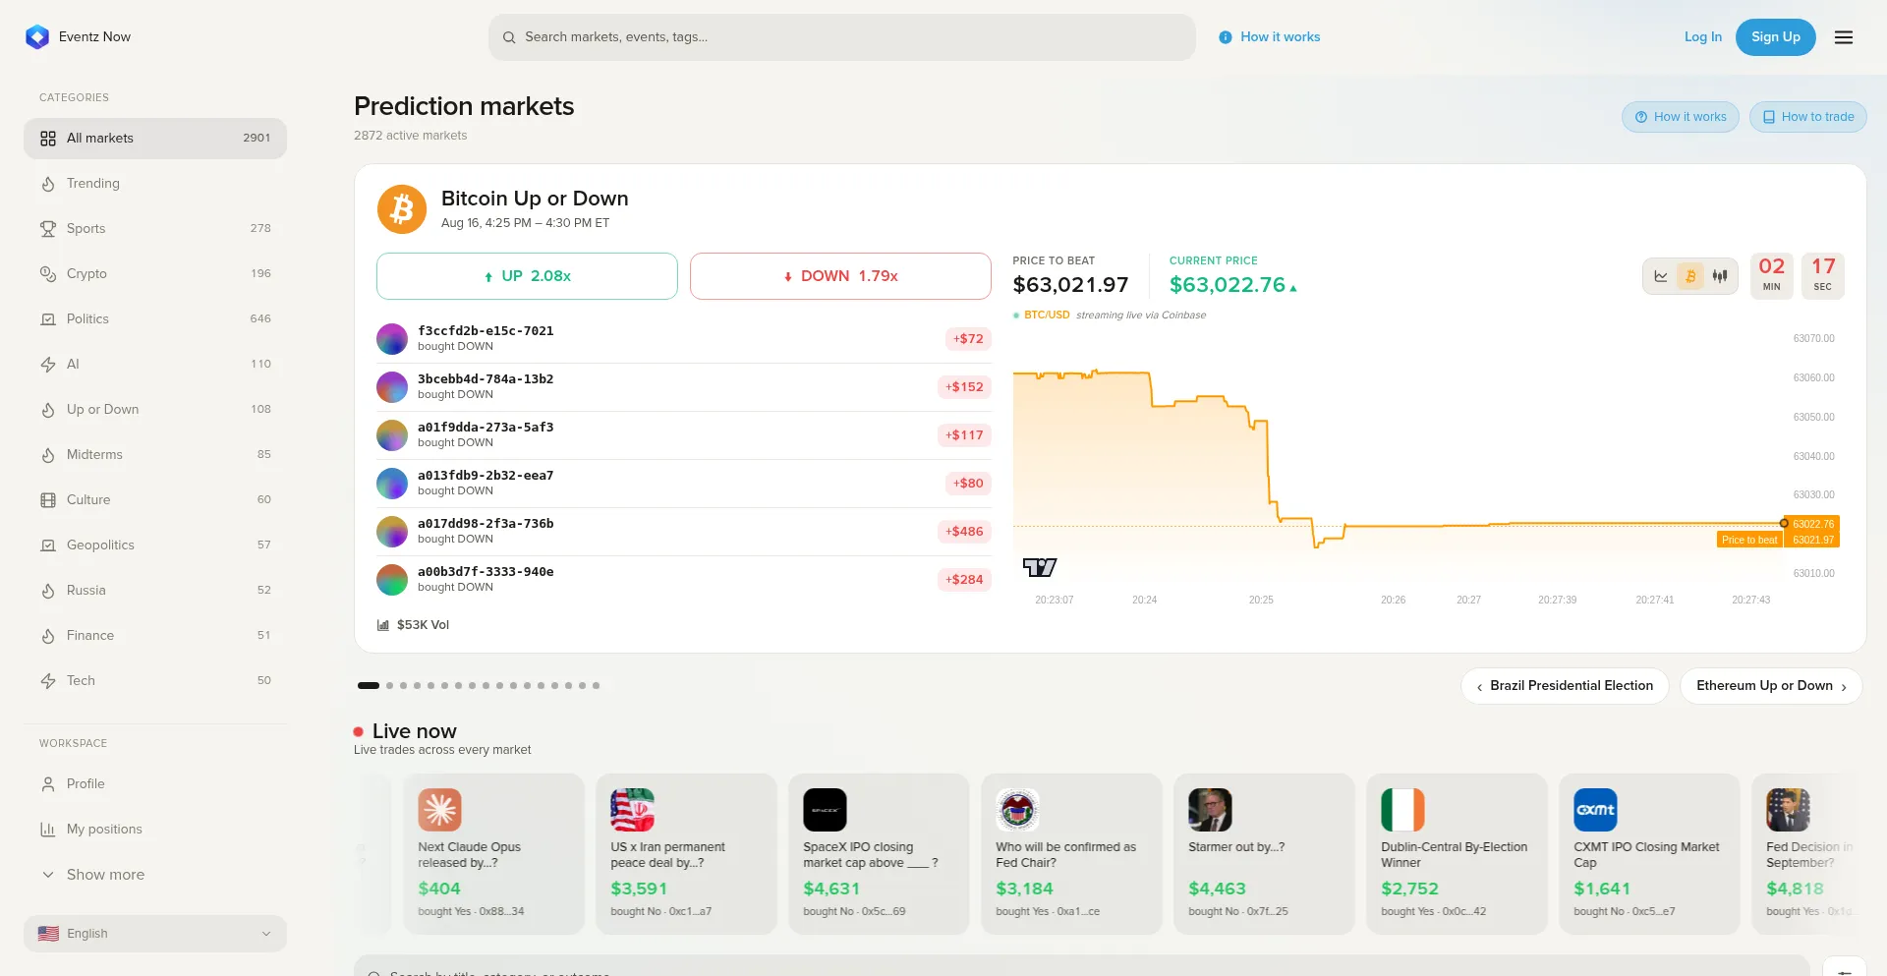Click the Culture film icon
The image size is (1887, 976).
48,500
